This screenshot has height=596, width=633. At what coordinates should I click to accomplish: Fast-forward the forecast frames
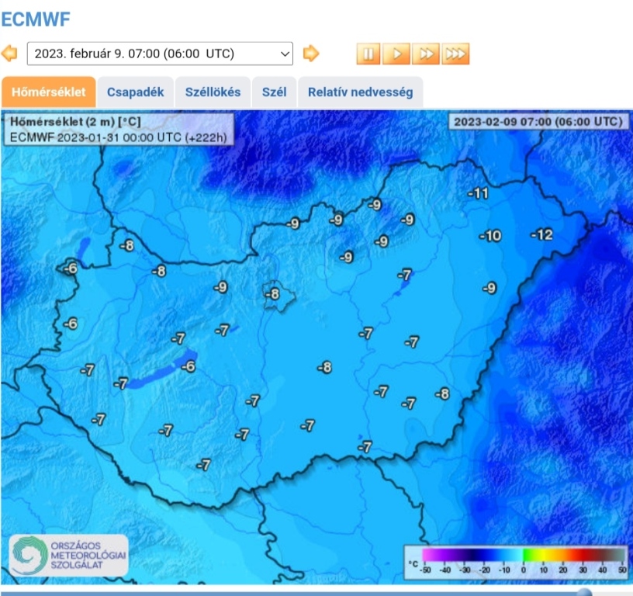click(x=427, y=54)
